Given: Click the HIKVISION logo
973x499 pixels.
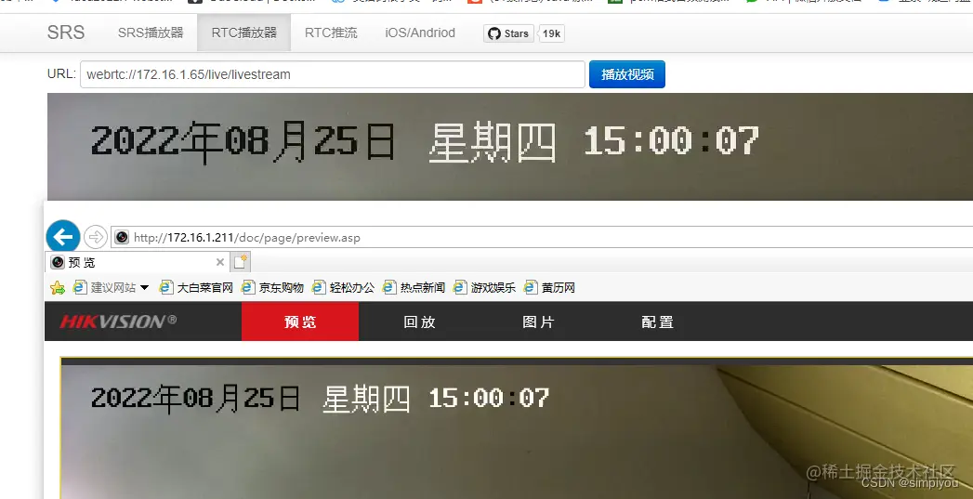Looking at the screenshot, I should [x=118, y=322].
